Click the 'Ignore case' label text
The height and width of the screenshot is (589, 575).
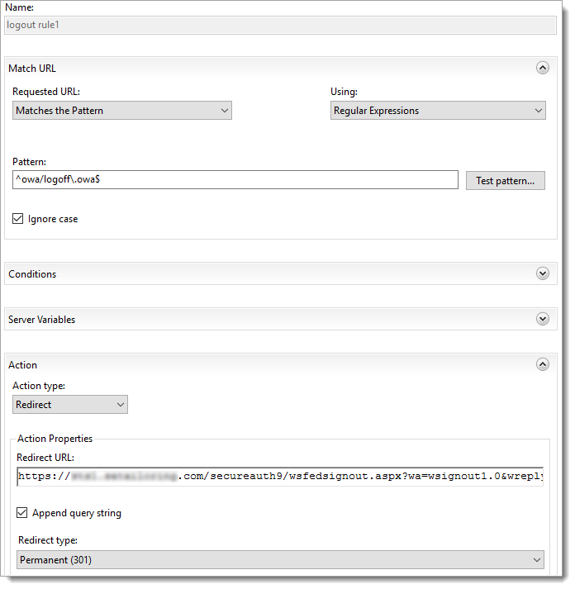coord(53,219)
